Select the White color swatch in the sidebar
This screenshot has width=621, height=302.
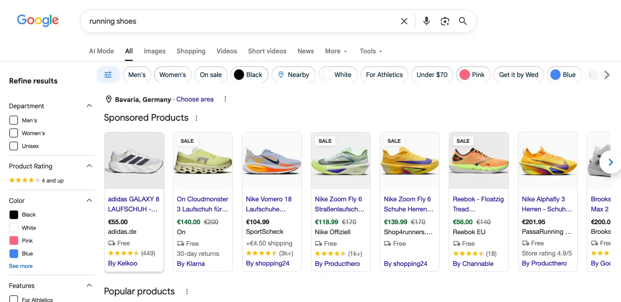point(14,227)
